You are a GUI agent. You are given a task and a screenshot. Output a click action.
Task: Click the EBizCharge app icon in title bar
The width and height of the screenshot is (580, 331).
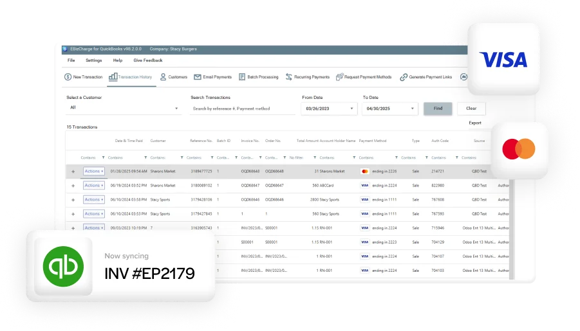65,49
